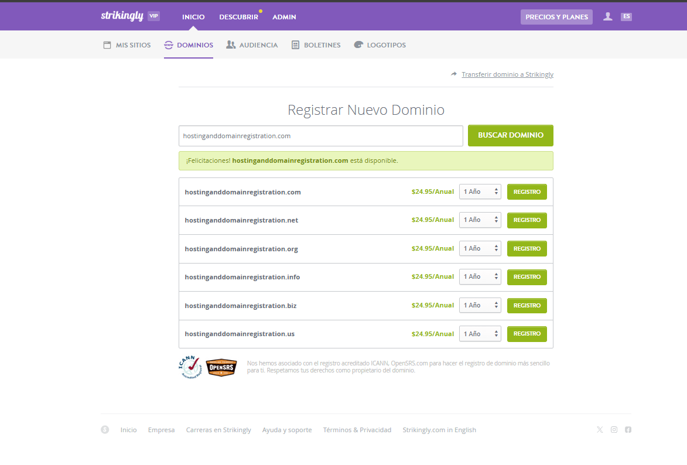Open the user profile icon
Viewport: 687px width, 465px height.
pyautogui.click(x=607, y=16)
